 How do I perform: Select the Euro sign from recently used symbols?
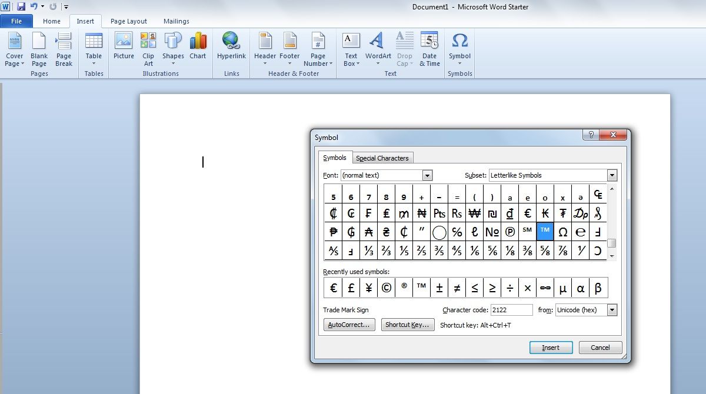click(x=333, y=288)
